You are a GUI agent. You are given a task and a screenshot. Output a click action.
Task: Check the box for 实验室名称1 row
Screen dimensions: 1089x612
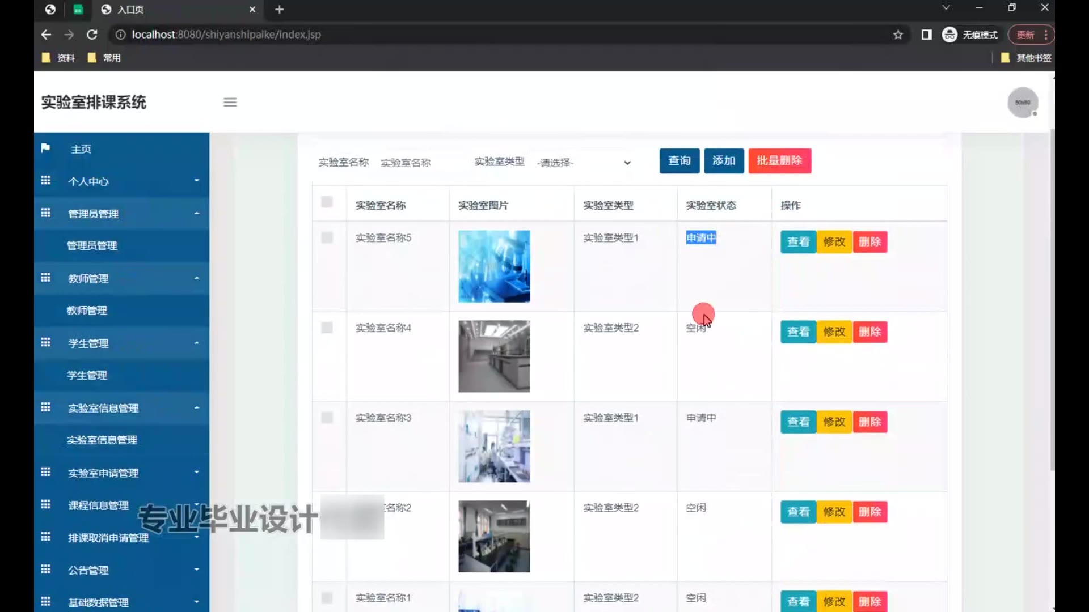coord(327,598)
